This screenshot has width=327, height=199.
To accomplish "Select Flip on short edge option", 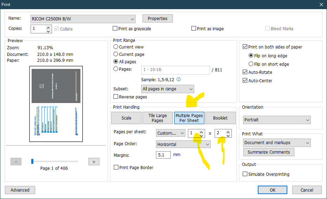I will [x=251, y=64].
